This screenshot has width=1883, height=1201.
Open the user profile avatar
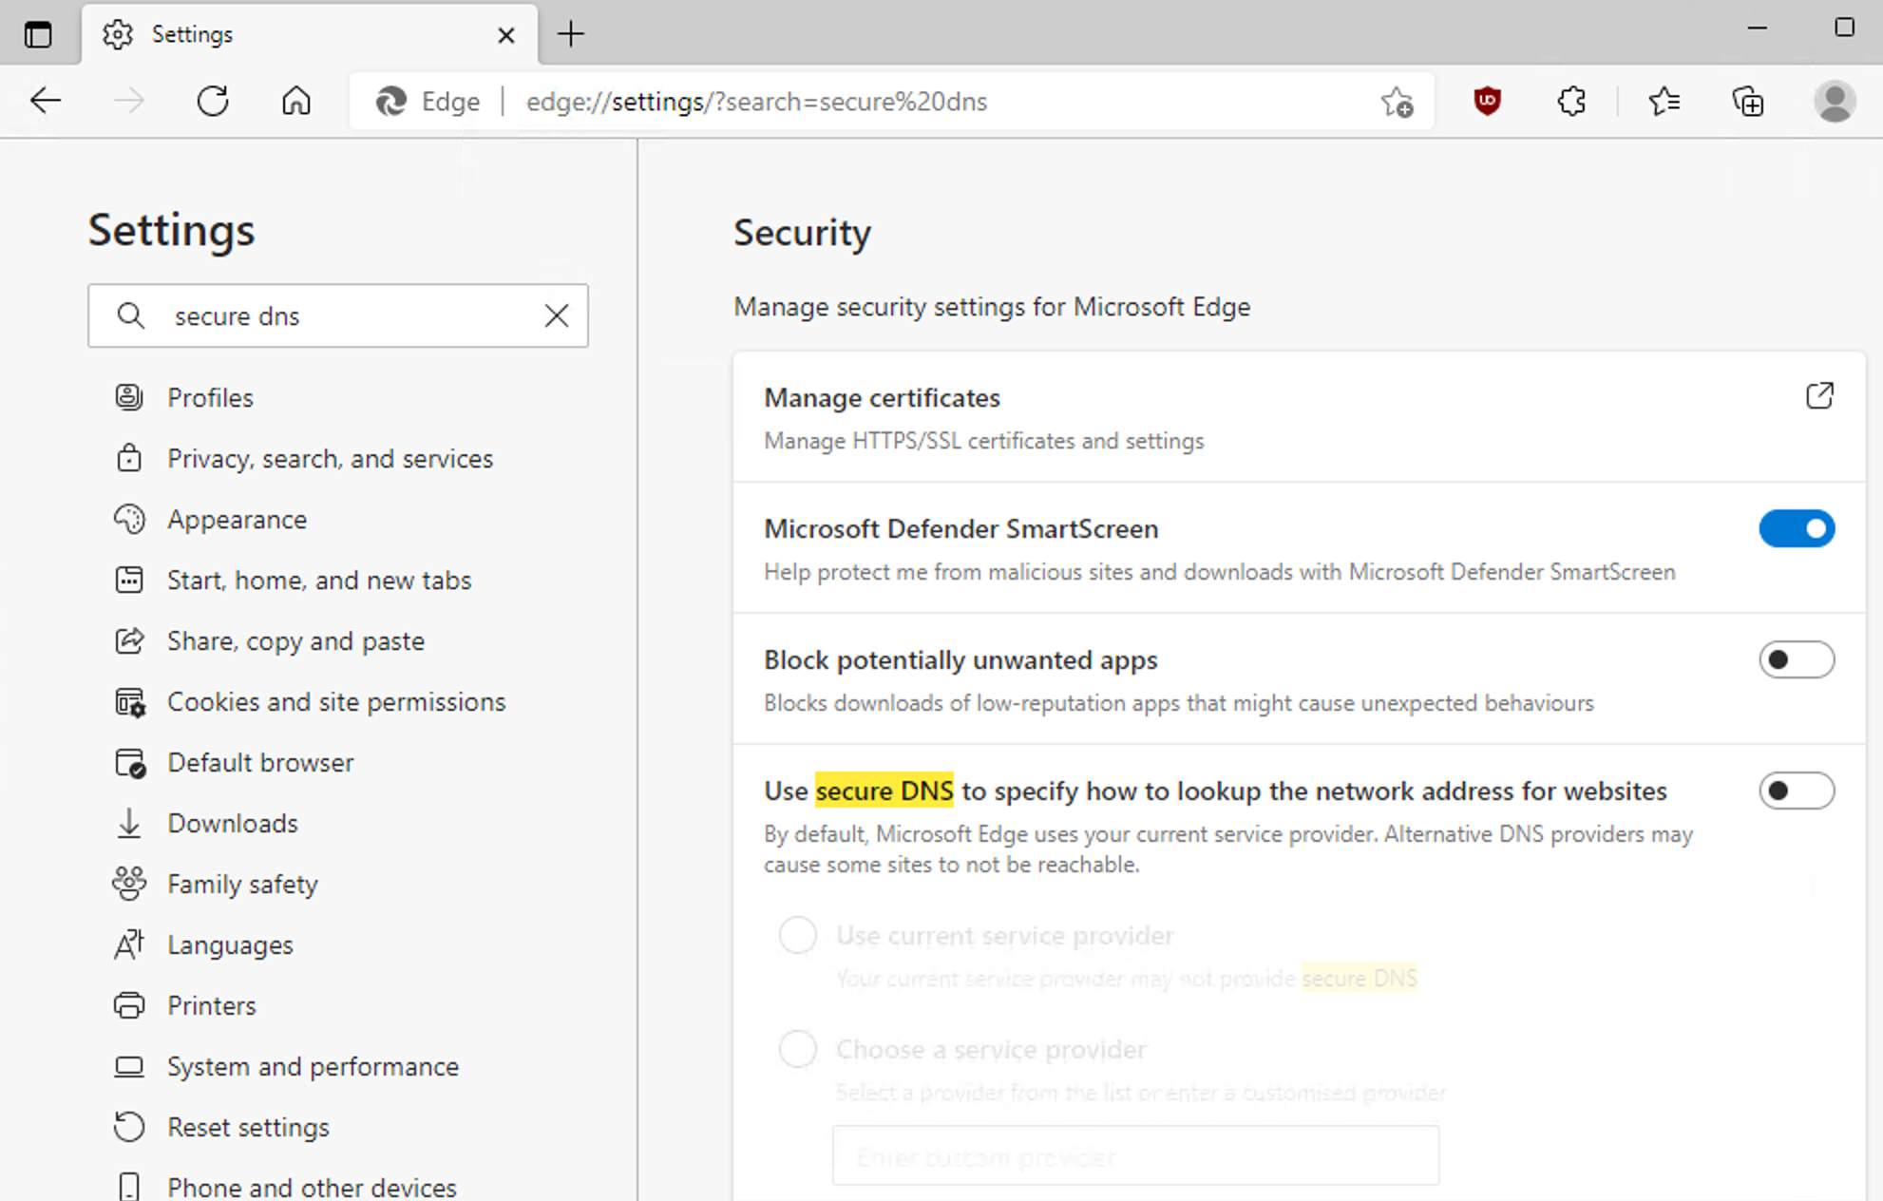coord(1835,101)
